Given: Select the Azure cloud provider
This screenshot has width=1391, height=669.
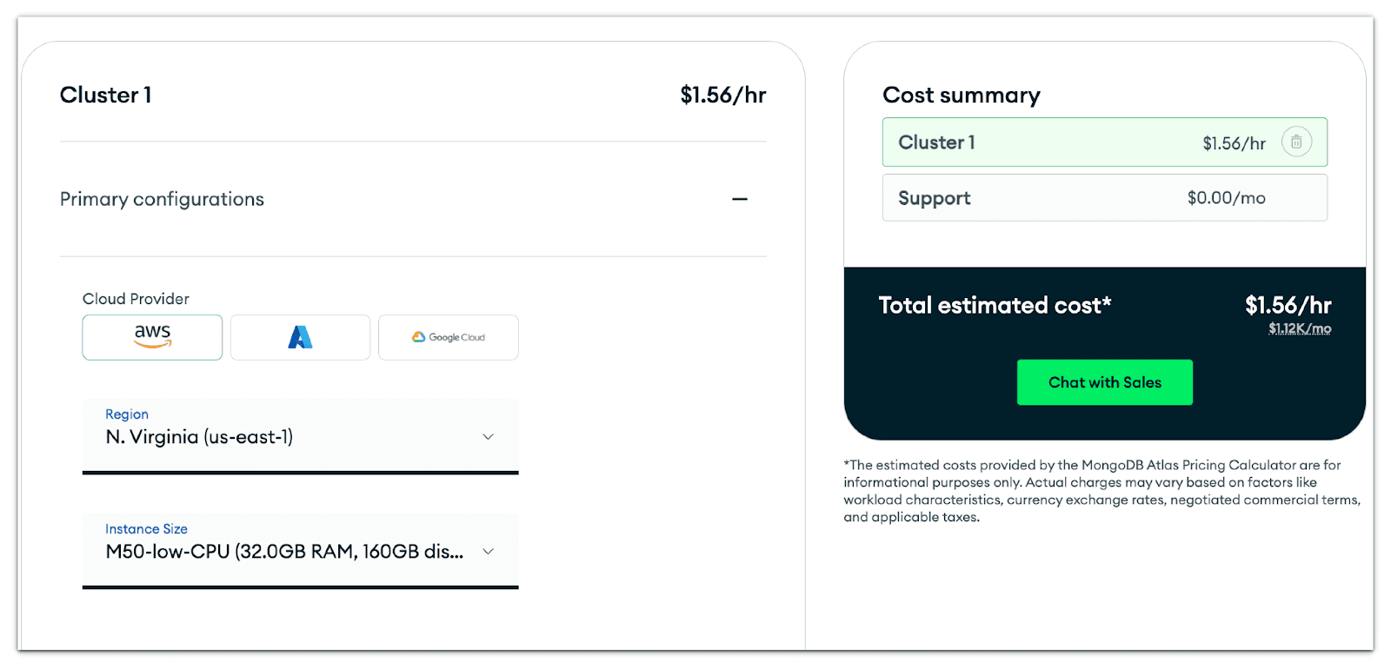Looking at the screenshot, I should click(x=299, y=337).
